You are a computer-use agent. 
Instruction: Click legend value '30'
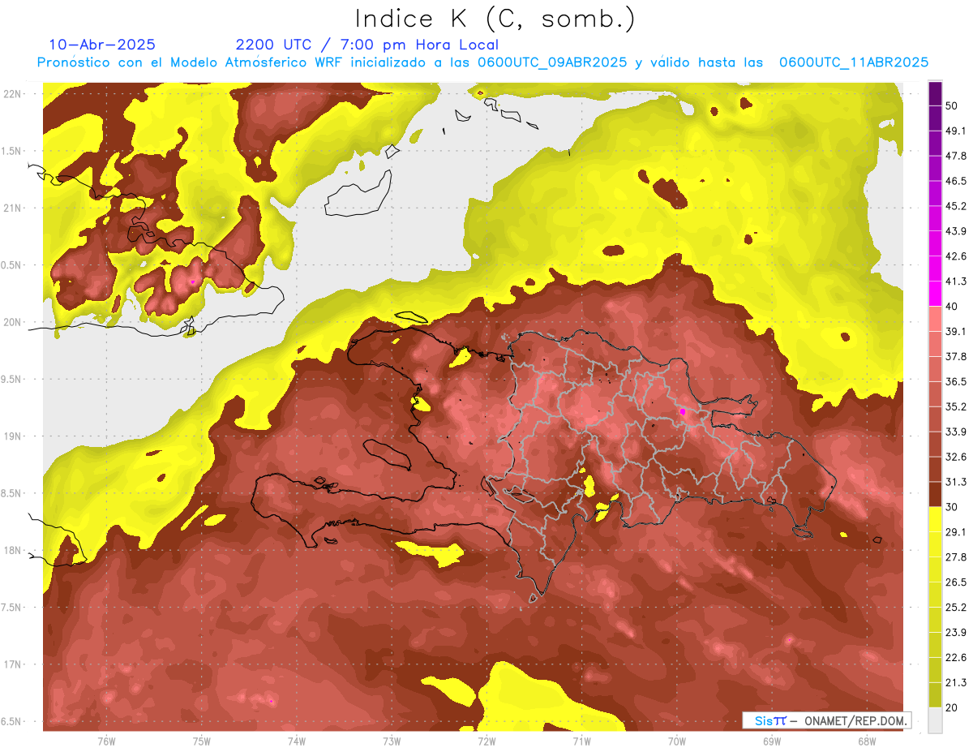952,507
